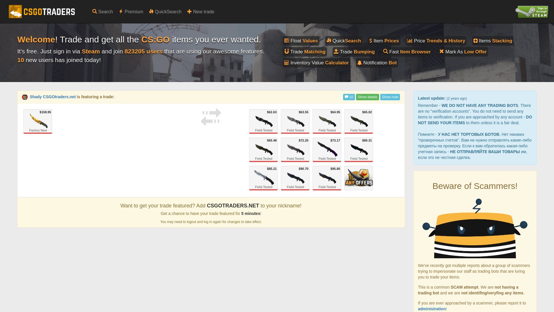Click the Latest update: label

(432, 98)
